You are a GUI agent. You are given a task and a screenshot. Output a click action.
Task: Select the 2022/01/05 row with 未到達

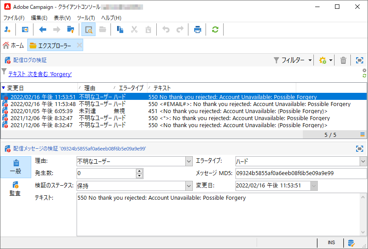pos(184,111)
